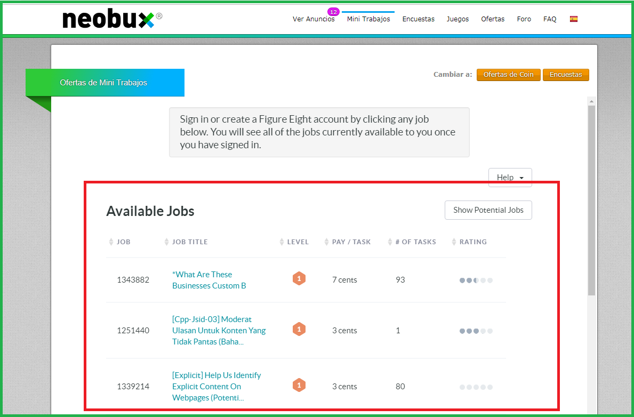Image resolution: width=634 pixels, height=417 pixels.
Task: Open Mini Trabajos menu item
Action: point(368,19)
